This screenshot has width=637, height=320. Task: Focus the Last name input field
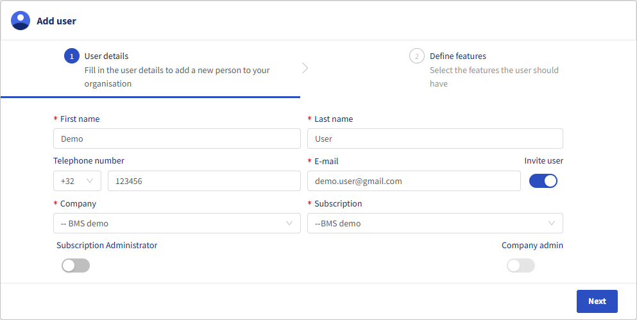pos(434,139)
